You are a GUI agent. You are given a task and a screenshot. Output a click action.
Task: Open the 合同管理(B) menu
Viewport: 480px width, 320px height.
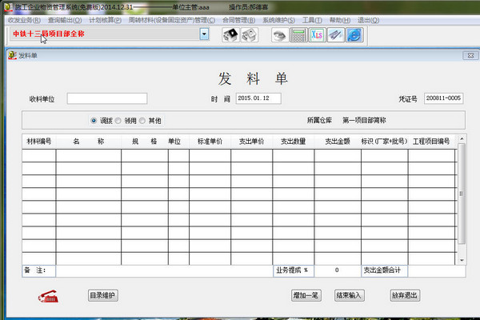[x=238, y=20]
